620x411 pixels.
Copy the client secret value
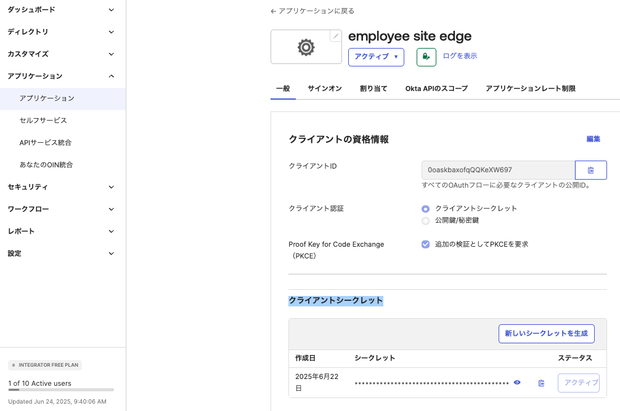click(541, 383)
